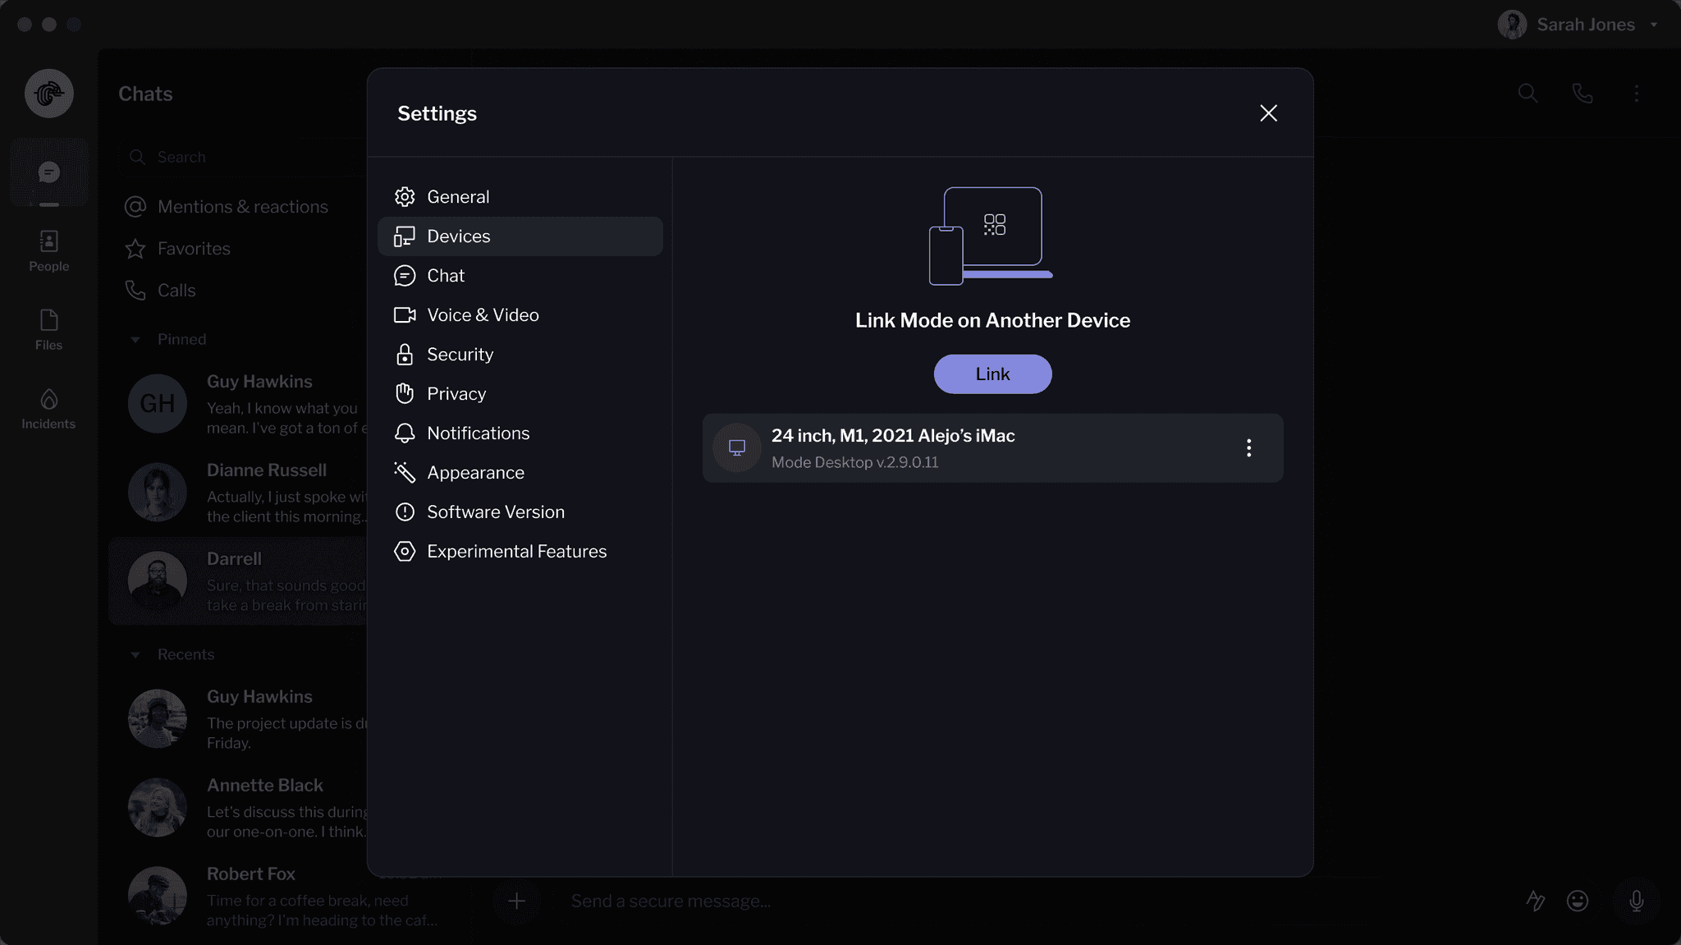Click the microphone voice message icon
Image resolution: width=1681 pixels, height=945 pixels.
pyautogui.click(x=1636, y=901)
